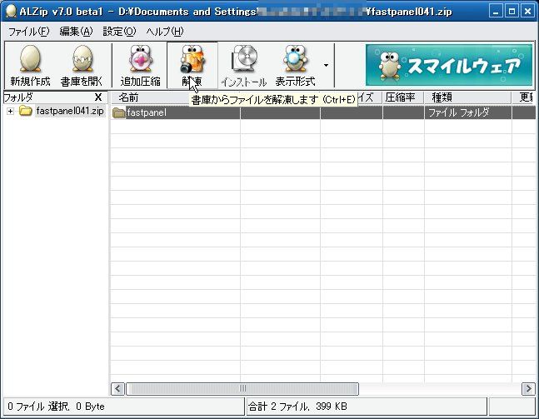The image size is (539, 419).
Task: Expand the fastpanel041.zip tree node
Action: (10, 111)
